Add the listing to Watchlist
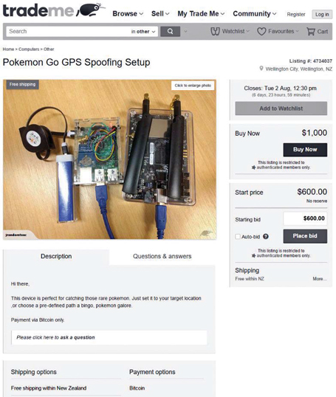336x397 pixels. 281,108
